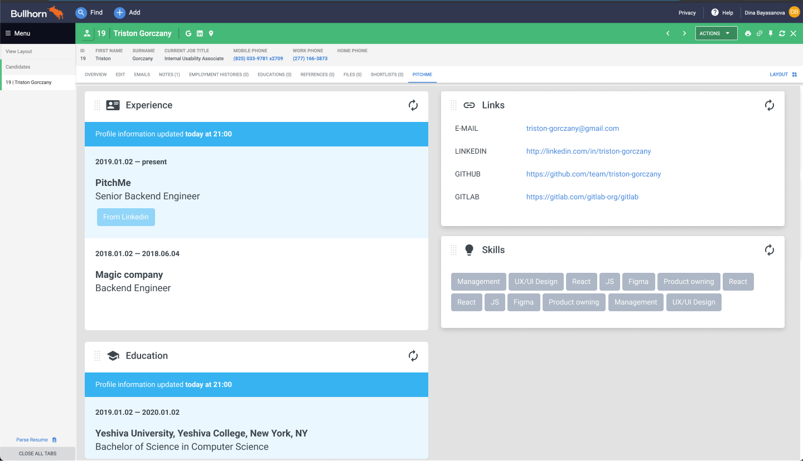Click the work phone number (277) 166-3873
The image size is (803, 461).
[x=310, y=58]
